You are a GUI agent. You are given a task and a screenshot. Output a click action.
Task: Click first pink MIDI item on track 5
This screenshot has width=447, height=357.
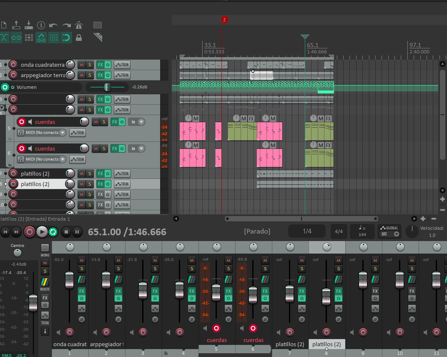pos(193,131)
